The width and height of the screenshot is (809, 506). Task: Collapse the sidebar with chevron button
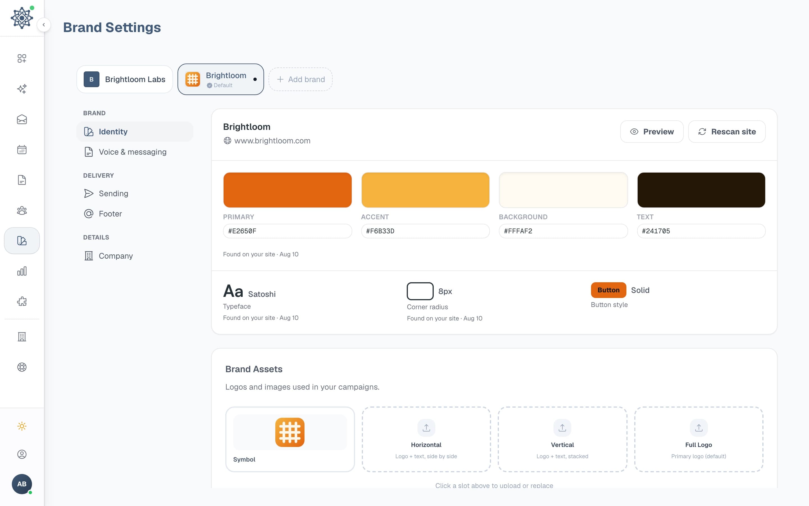[44, 25]
